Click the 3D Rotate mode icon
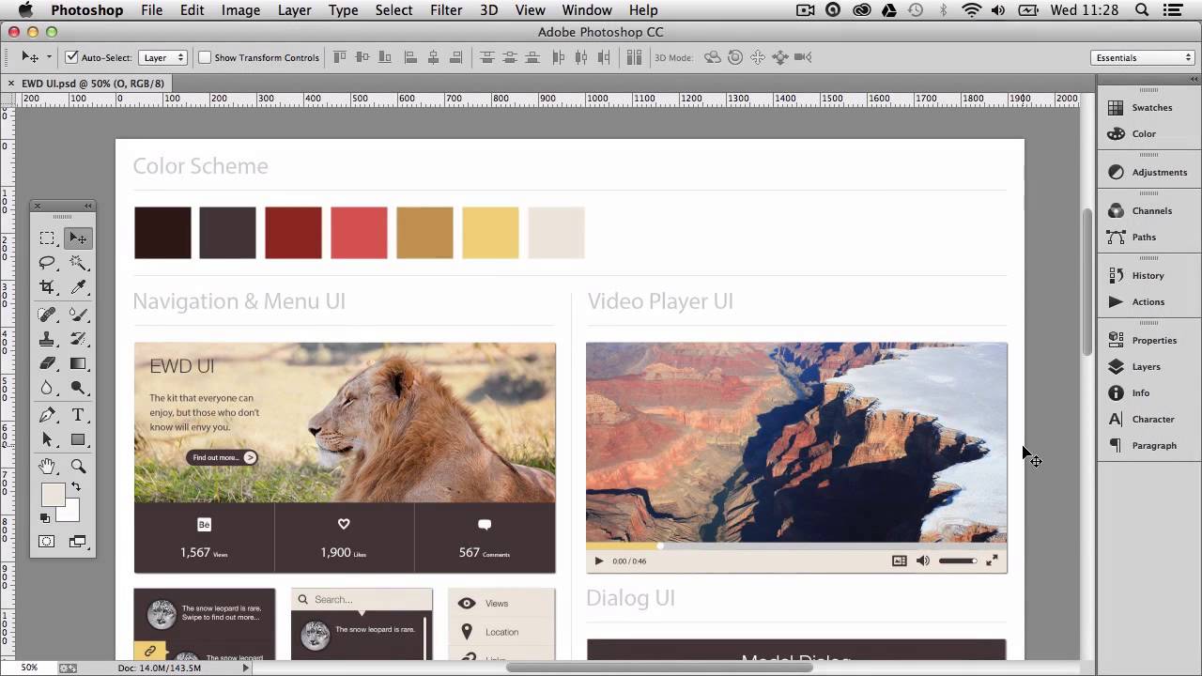Screen dimensions: 1202x676 pos(713,57)
